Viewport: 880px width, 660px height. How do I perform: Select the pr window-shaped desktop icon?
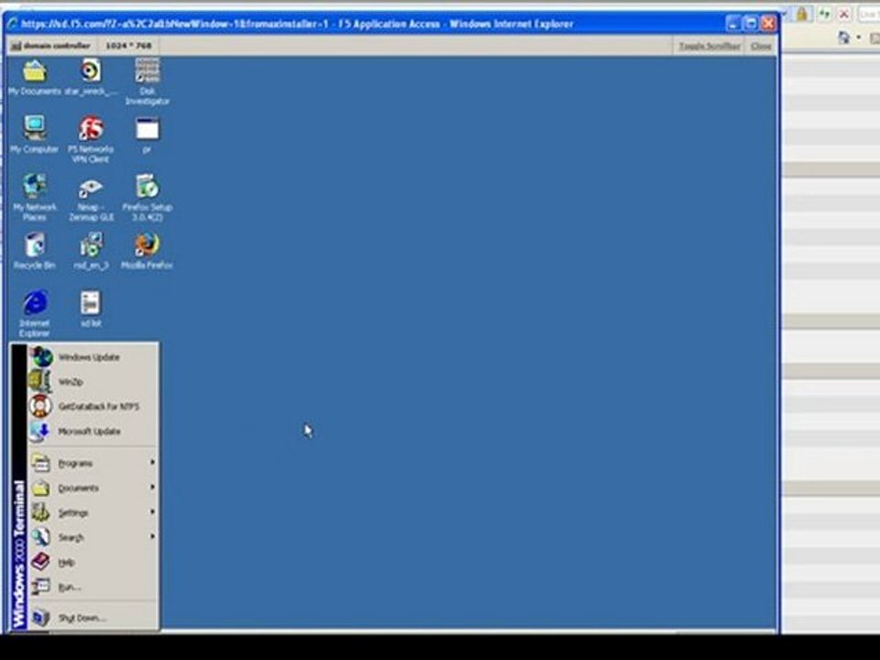pos(147,135)
